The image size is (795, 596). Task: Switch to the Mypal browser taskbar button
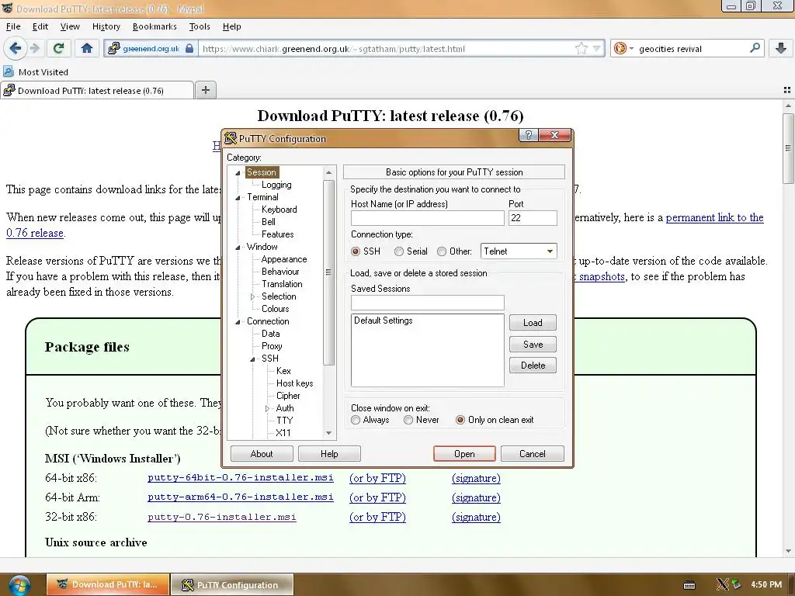(x=108, y=584)
